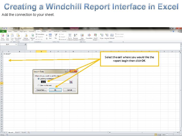Open Existing Connections
Screen dimensions: 182x136
tap(26, 37)
